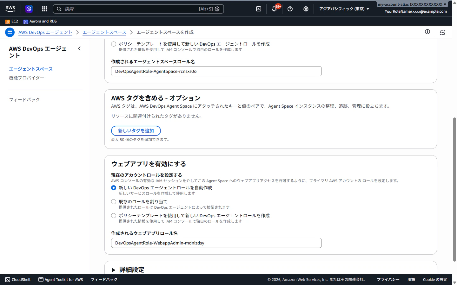Click the webapp role name input field
This screenshot has height=285, width=457.
pos(216,243)
